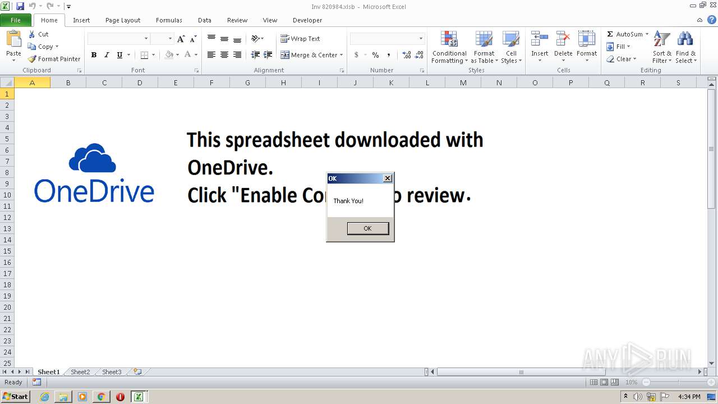This screenshot has width=718, height=404.
Task: Click Increase Decimal icon
Action: tap(407, 55)
